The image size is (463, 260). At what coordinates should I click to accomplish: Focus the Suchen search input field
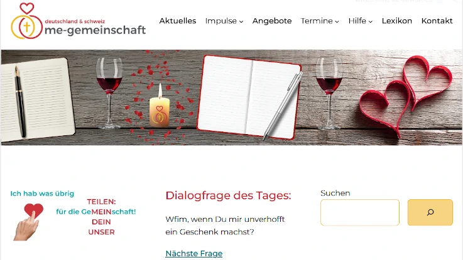click(359, 212)
